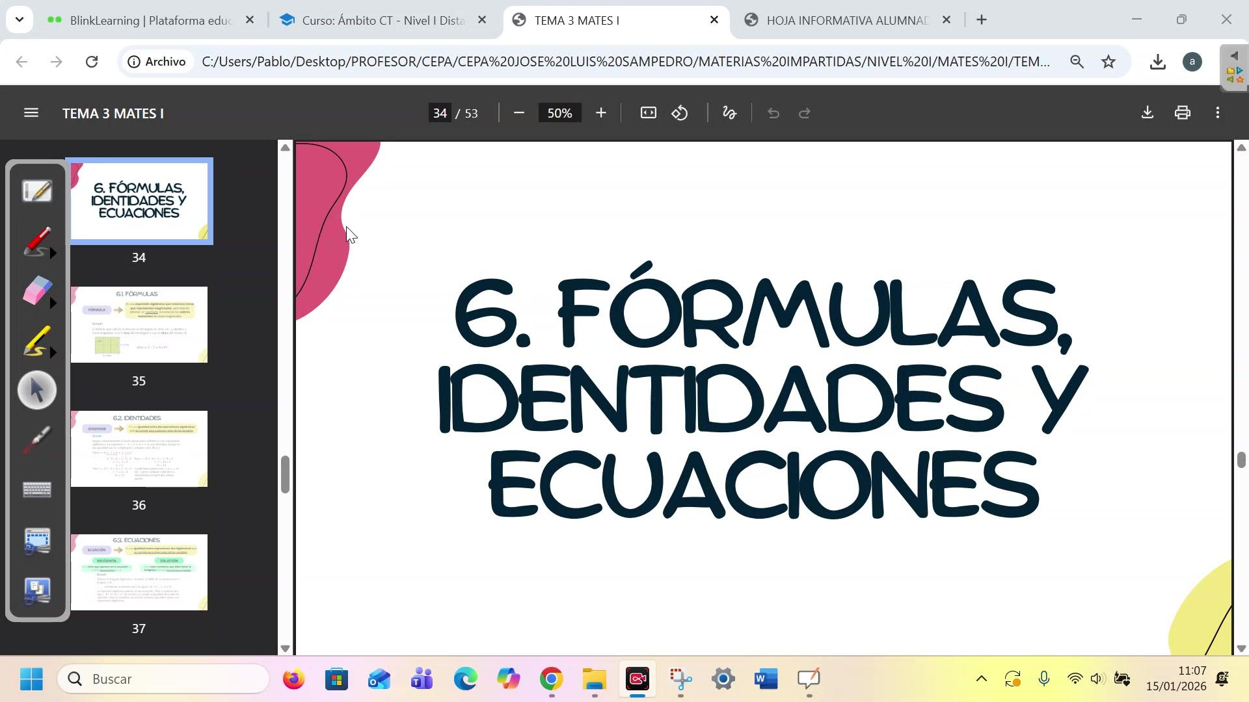
Task: Open the on-screen keyboard tool
Action: pos(37,489)
